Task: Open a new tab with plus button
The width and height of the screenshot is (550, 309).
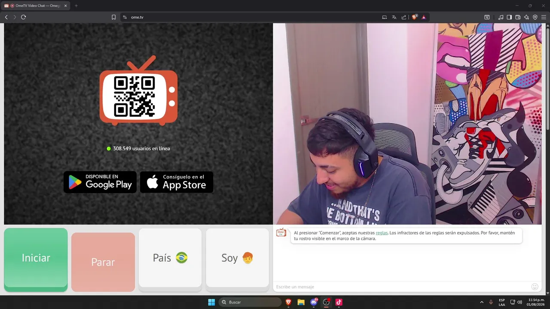Action: click(76, 6)
